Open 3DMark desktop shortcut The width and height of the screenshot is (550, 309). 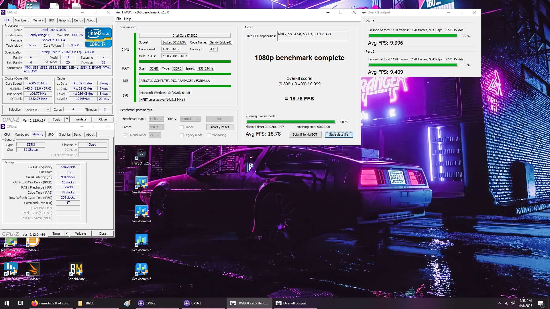32,272
